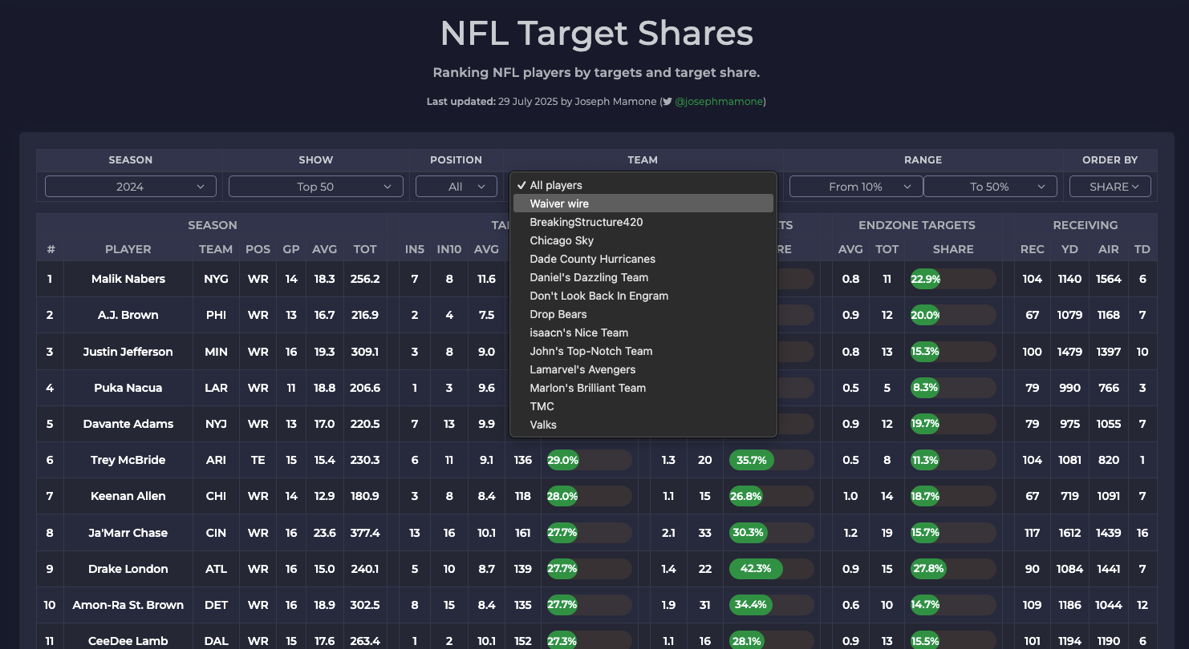This screenshot has height=649, width=1189.
Task: Select Dade County Hurricanes option
Action: point(643,259)
